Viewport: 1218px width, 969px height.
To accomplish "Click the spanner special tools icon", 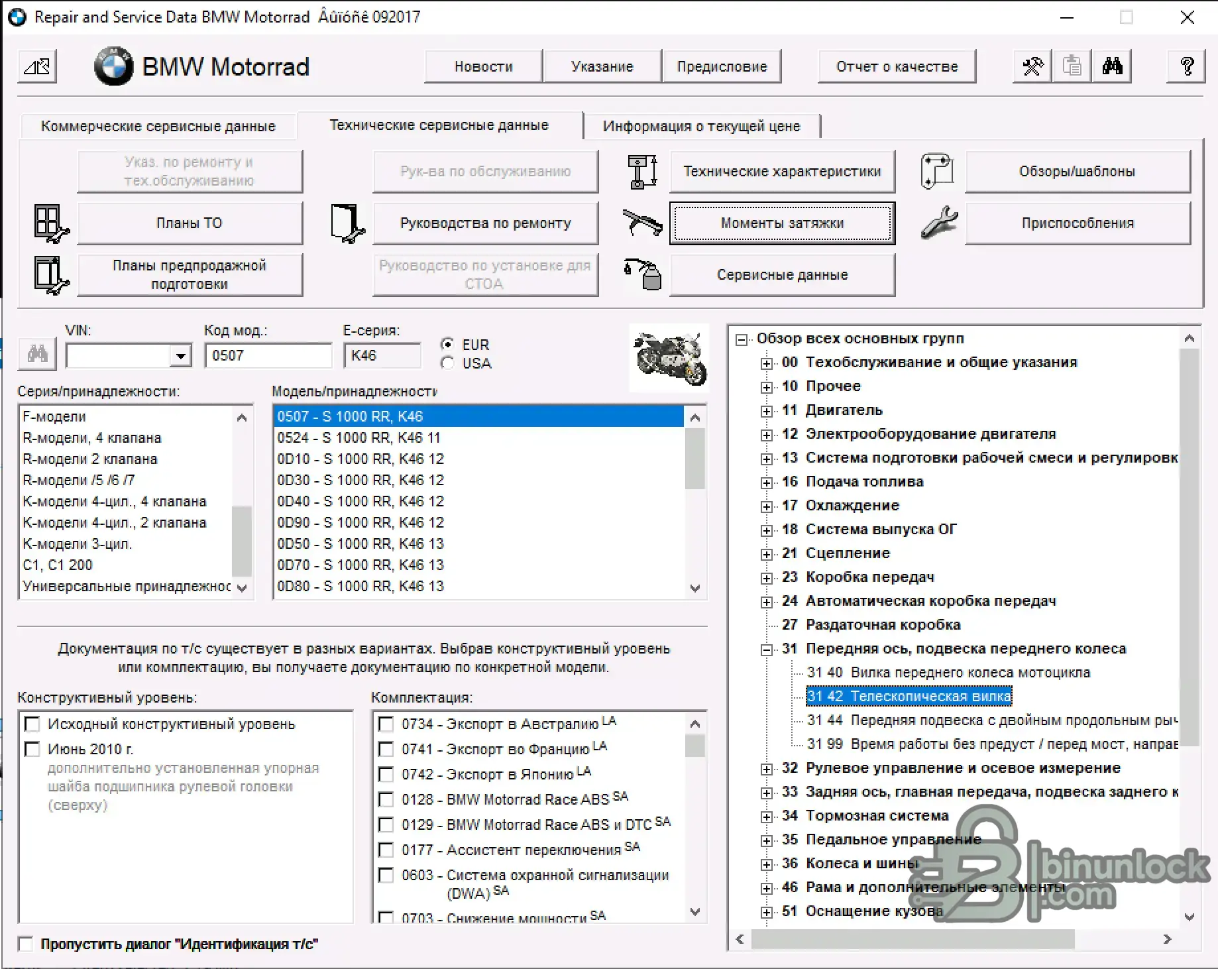I will [939, 223].
